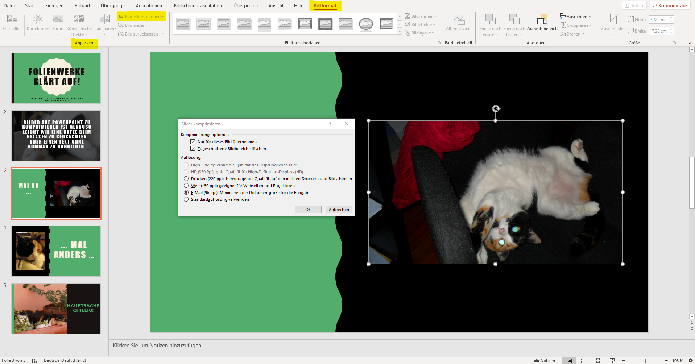This screenshot has height=364, width=695.
Task: Select slide 1 thumbnail Folienwerke
Action: click(x=56, y=78)
